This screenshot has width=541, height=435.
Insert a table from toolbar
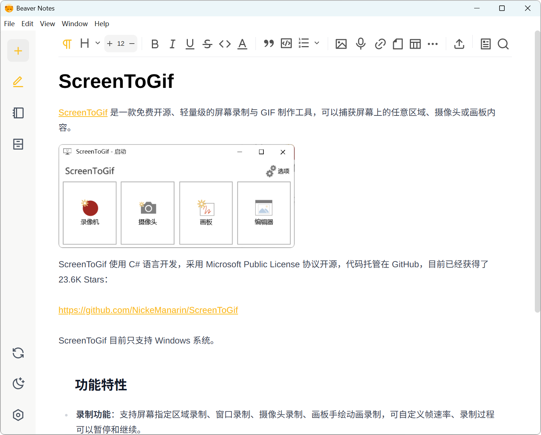pyautogui.click(x=415, y=44)
